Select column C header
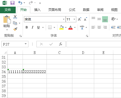The height and width of the screenshot is (98, 121). [x=59, y=53]
